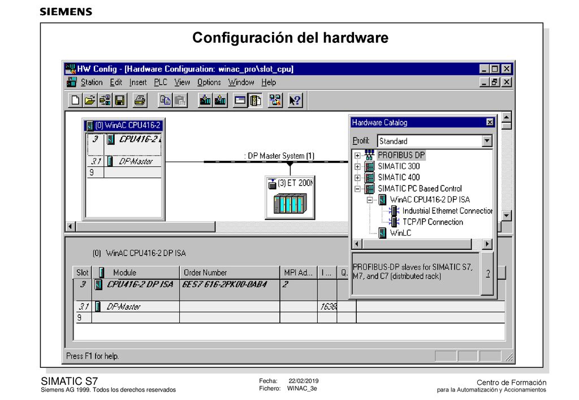
Task: Open the PLC menu
Action: click(160, 82)
